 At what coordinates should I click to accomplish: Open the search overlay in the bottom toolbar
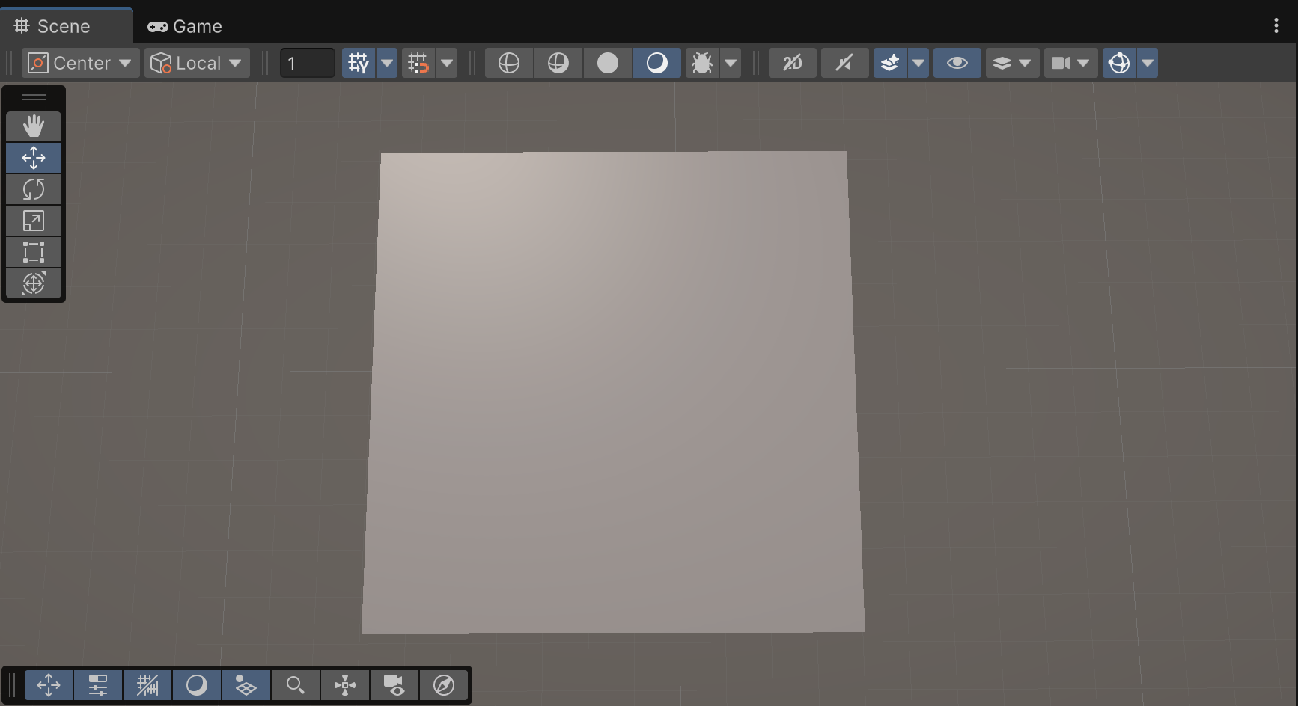click(x=295, y=684)
